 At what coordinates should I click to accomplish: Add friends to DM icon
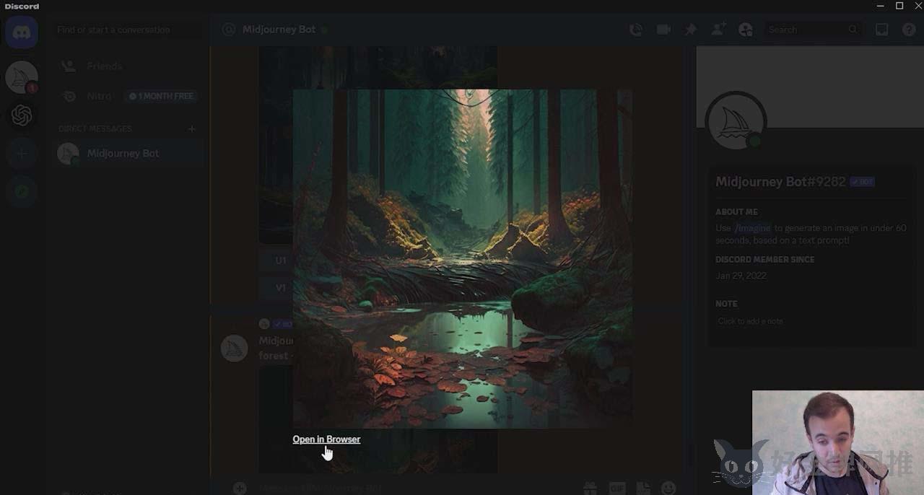(718, 30)
